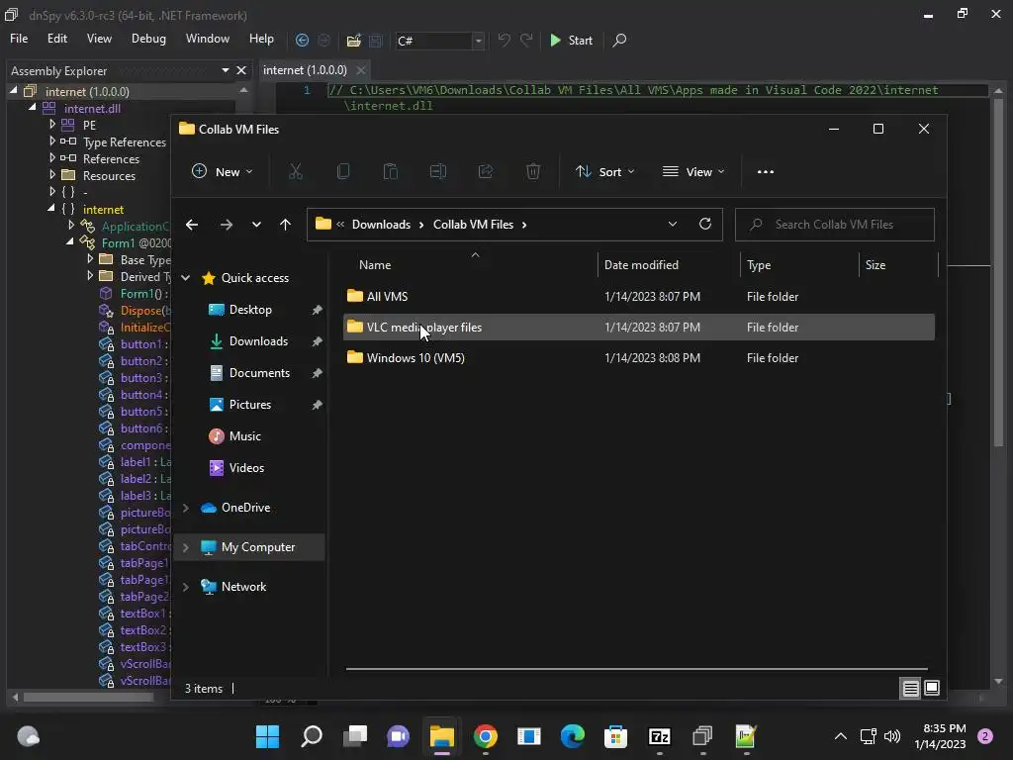Open the Windows Start button
Image resolution: width=1013 pixels, height=760 pixels.
[267, 736]
